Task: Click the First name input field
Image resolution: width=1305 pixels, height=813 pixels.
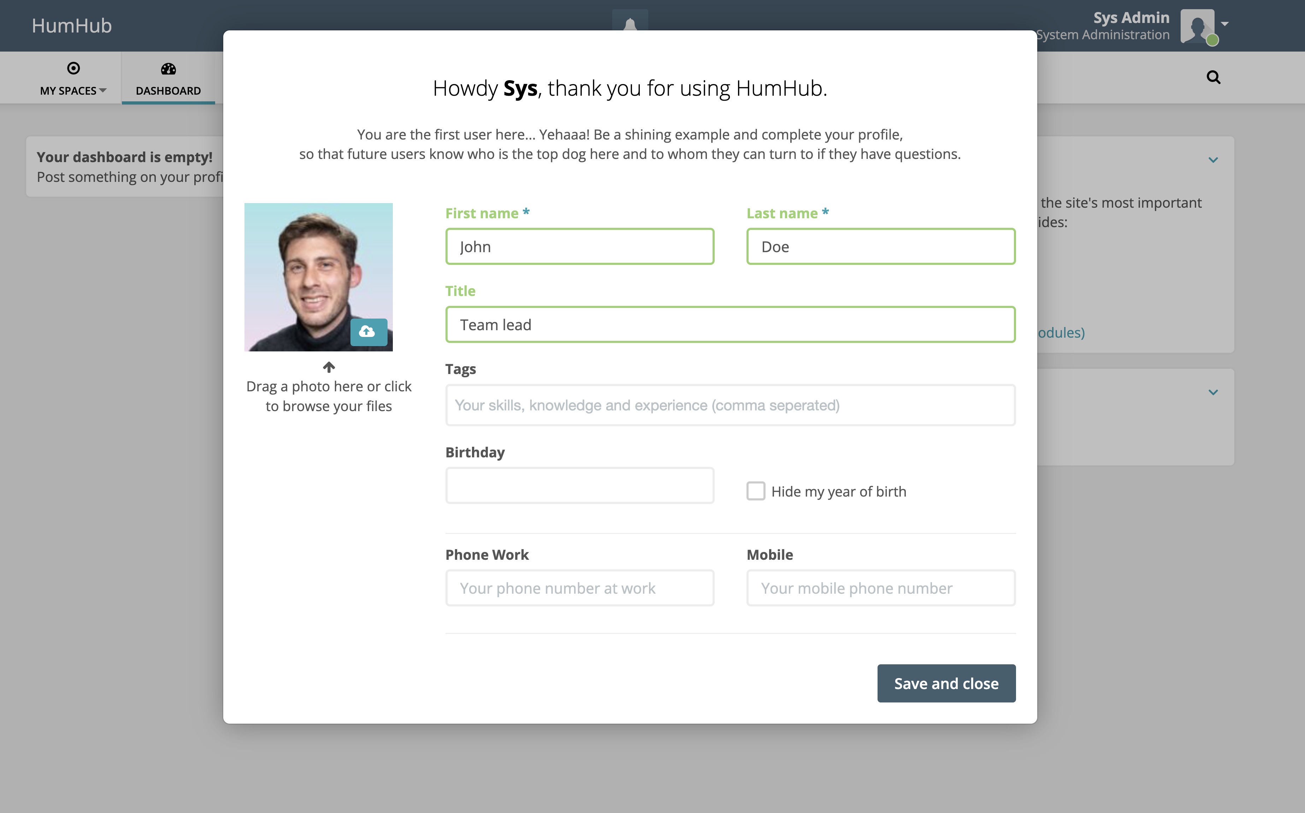Action: click(579, 246)
